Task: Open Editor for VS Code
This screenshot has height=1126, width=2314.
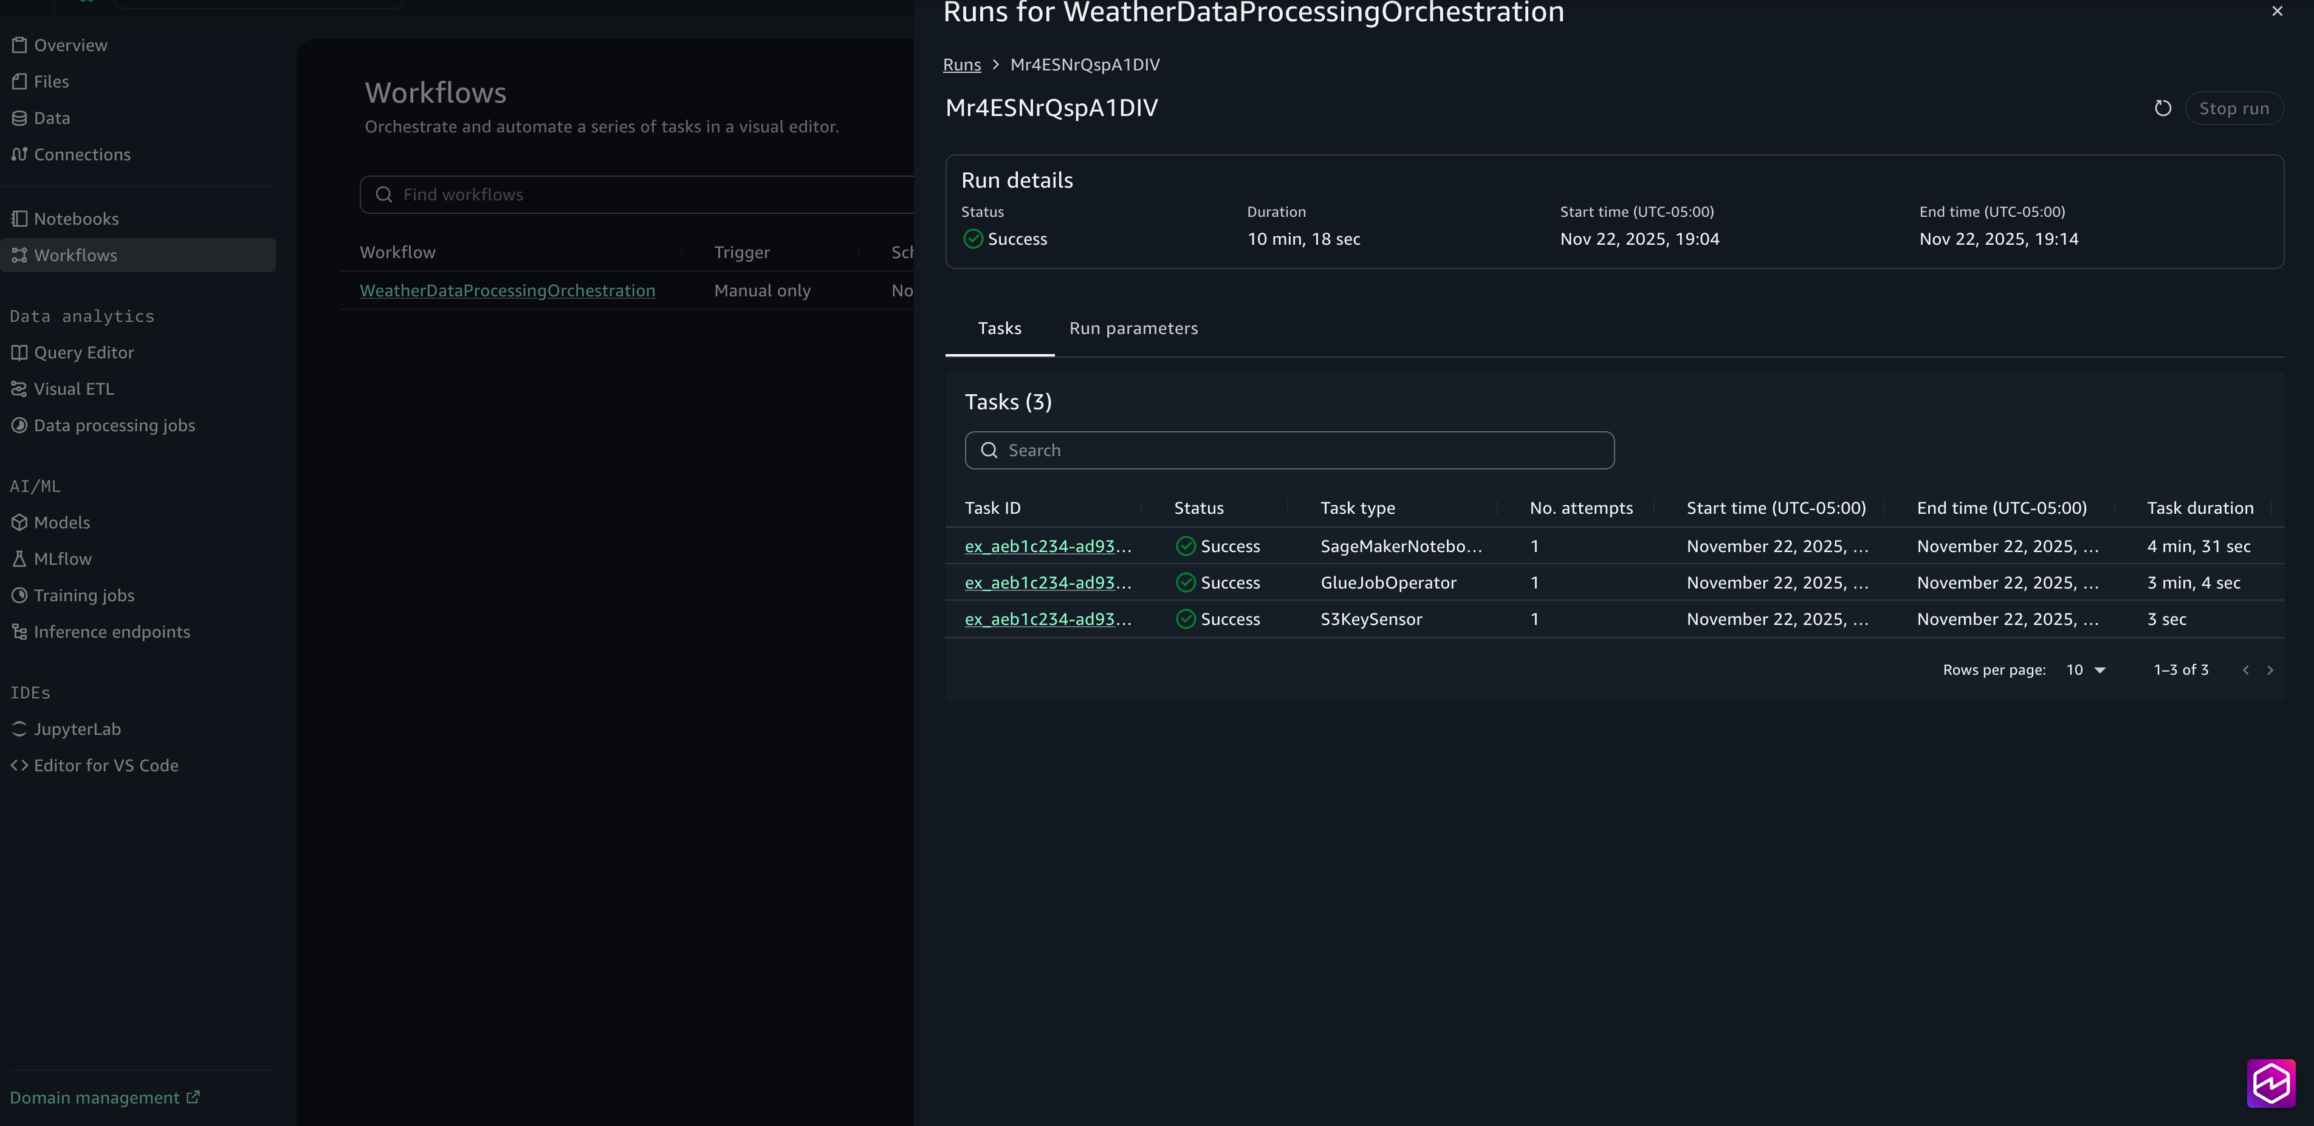Action: [105, 766]
